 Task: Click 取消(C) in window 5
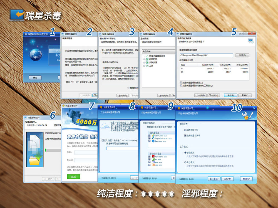tap(245, 95)
